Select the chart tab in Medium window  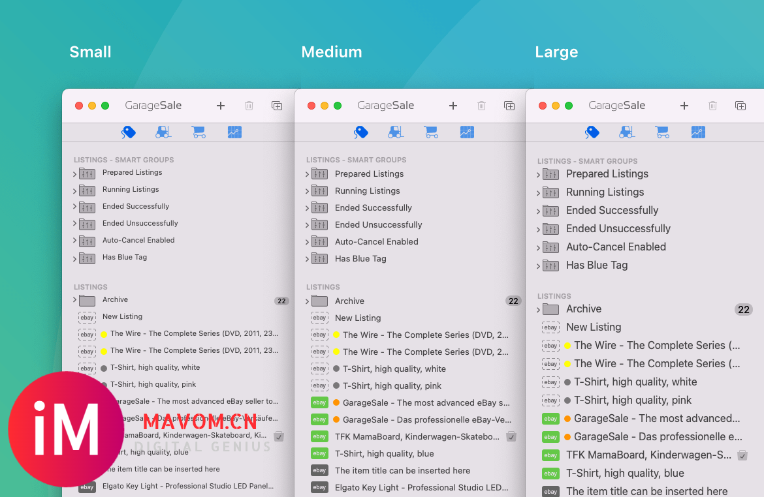click(x=467, y=132)
